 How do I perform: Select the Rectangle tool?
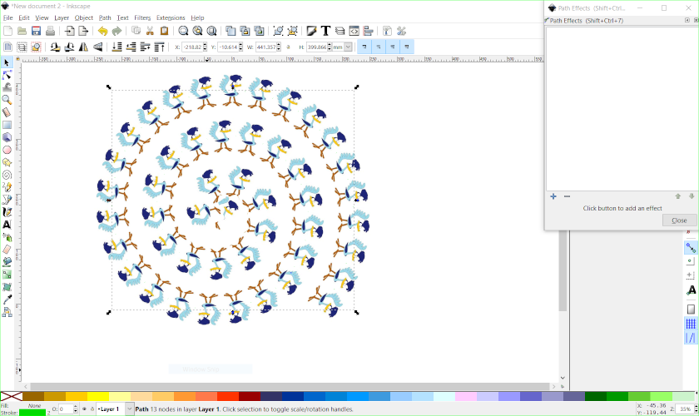tap(7, 125)
